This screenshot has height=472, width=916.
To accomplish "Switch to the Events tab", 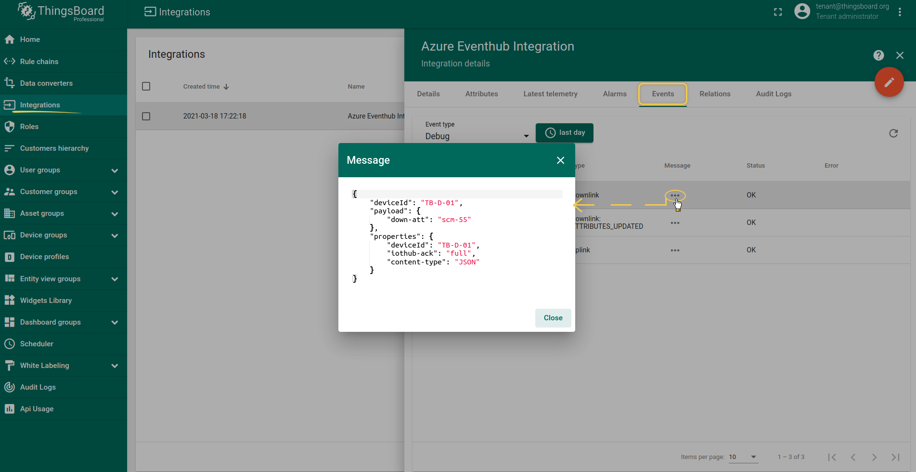I will [x=663, y=94].
